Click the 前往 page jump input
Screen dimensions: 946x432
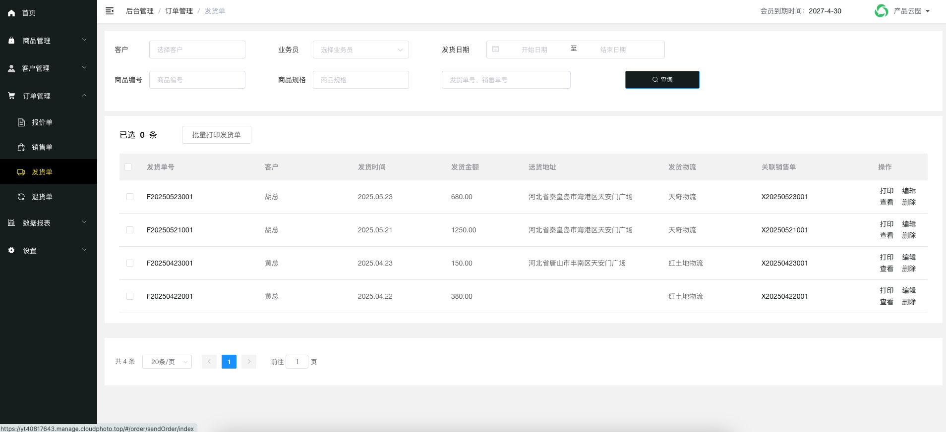tap(297, 362)
